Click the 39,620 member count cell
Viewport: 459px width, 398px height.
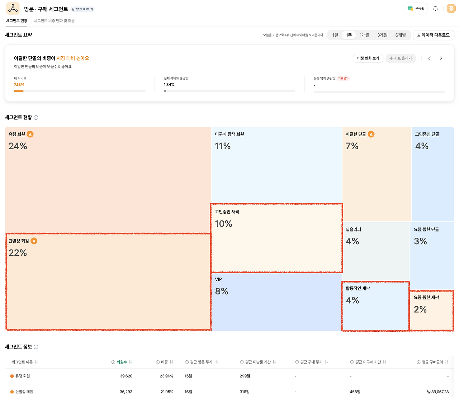[x=126, y=376]
